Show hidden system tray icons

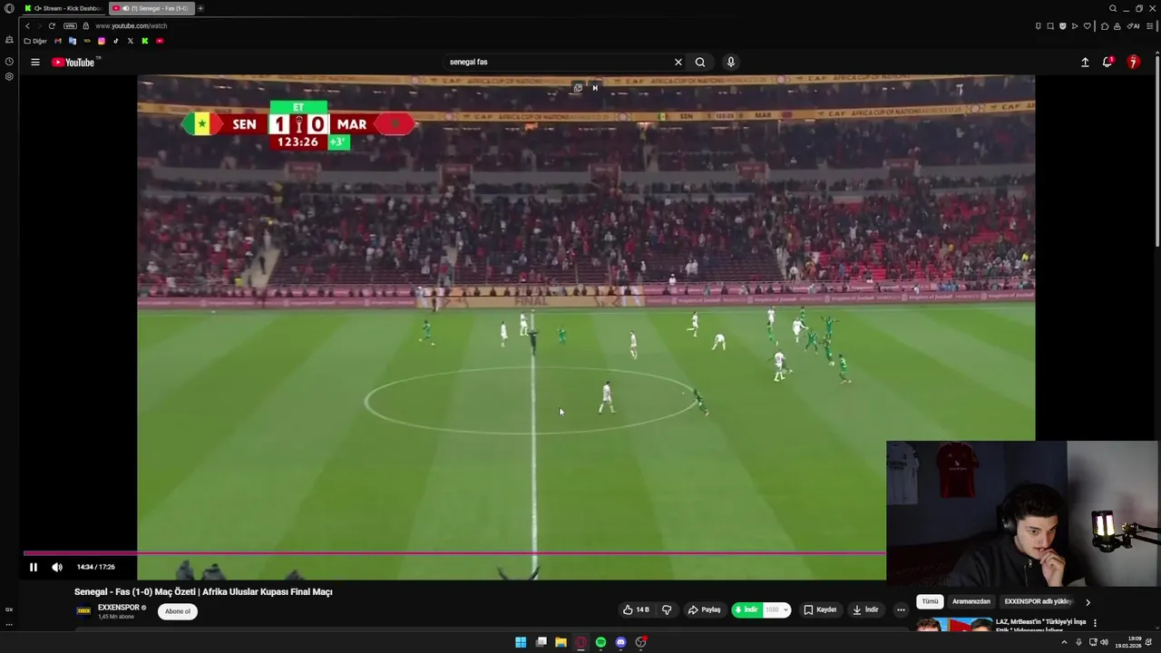coord(1065,642)
